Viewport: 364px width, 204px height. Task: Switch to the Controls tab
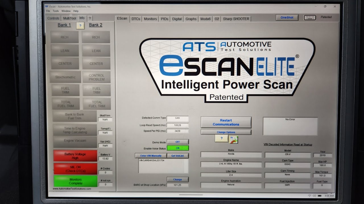tap(53, 18)
